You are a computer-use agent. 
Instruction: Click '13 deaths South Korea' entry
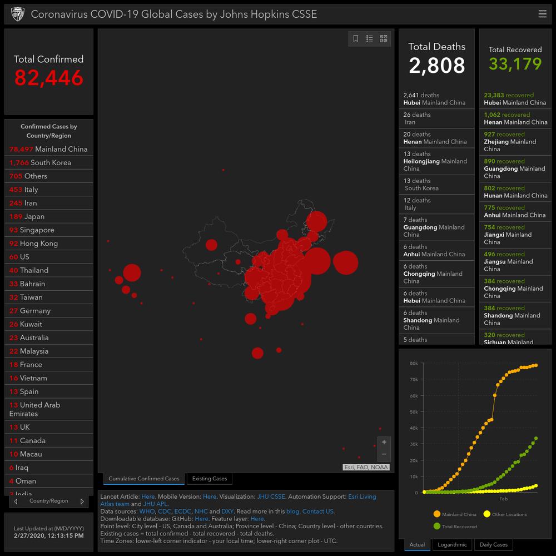[x=436, y=185]
